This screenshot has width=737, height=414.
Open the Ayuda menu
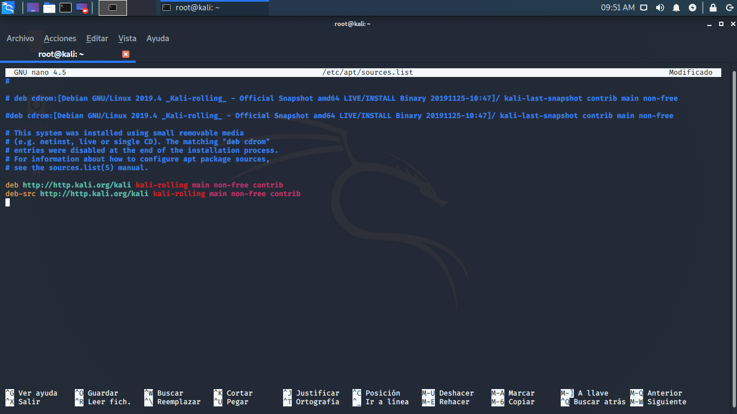[x=158, y=38]
